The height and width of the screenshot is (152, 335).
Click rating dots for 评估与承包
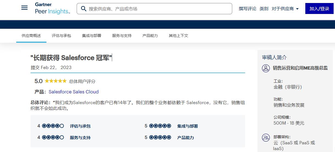coord(53,126)
